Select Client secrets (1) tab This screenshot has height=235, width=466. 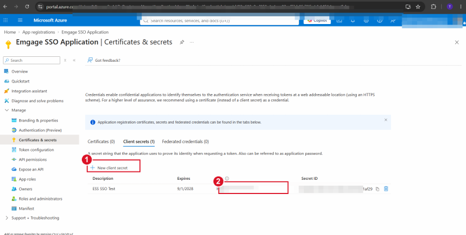pyautogui.click(x=139, y=142)
